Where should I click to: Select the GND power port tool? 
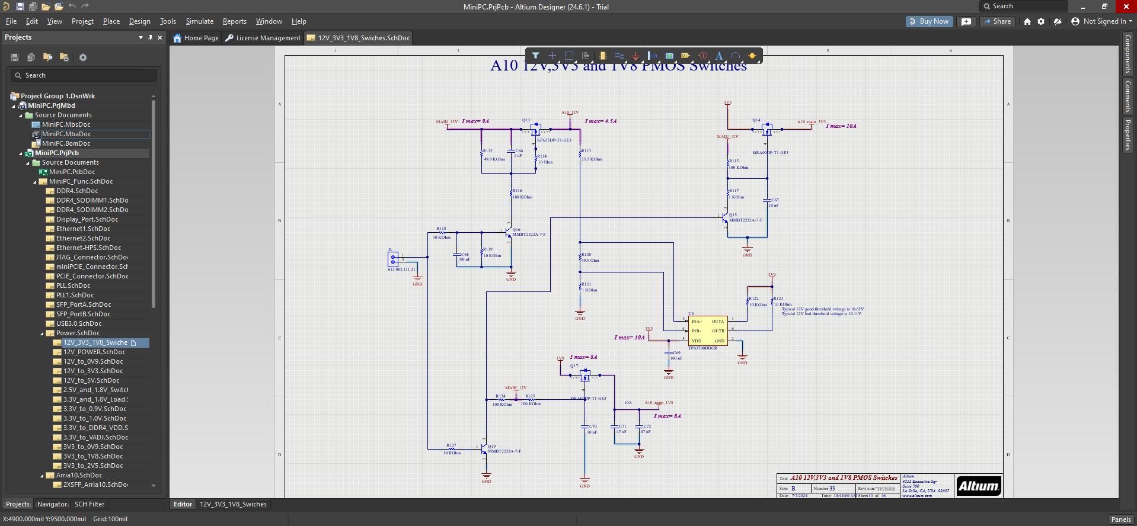635,56
